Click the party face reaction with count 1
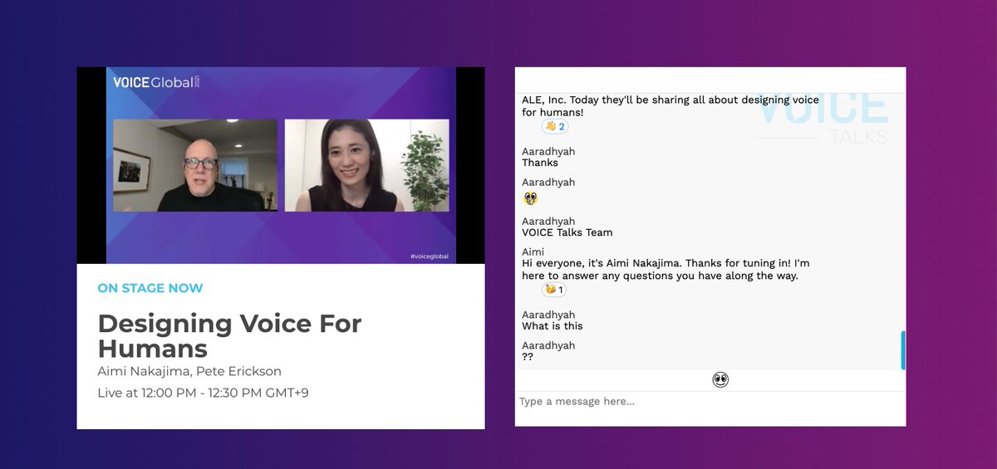This screenshot has height=469, width=997. coord(554,290)
